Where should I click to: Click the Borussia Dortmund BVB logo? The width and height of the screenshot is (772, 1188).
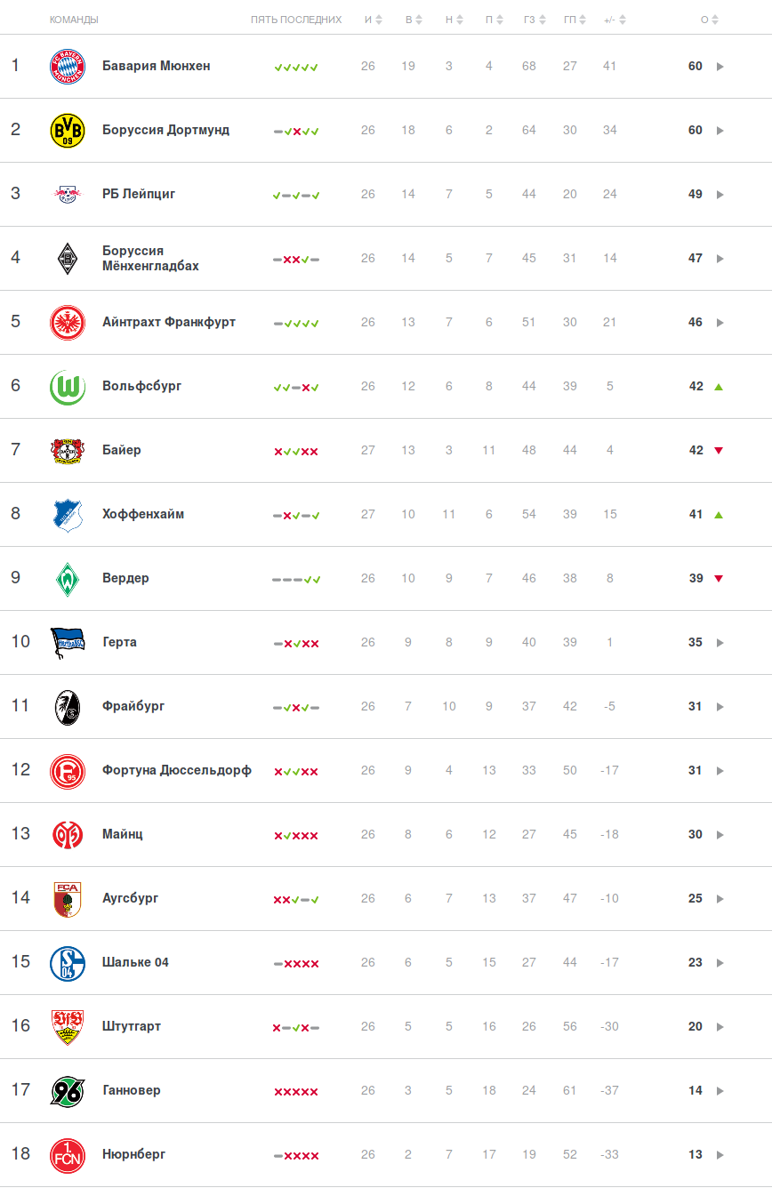pos(68,131)
